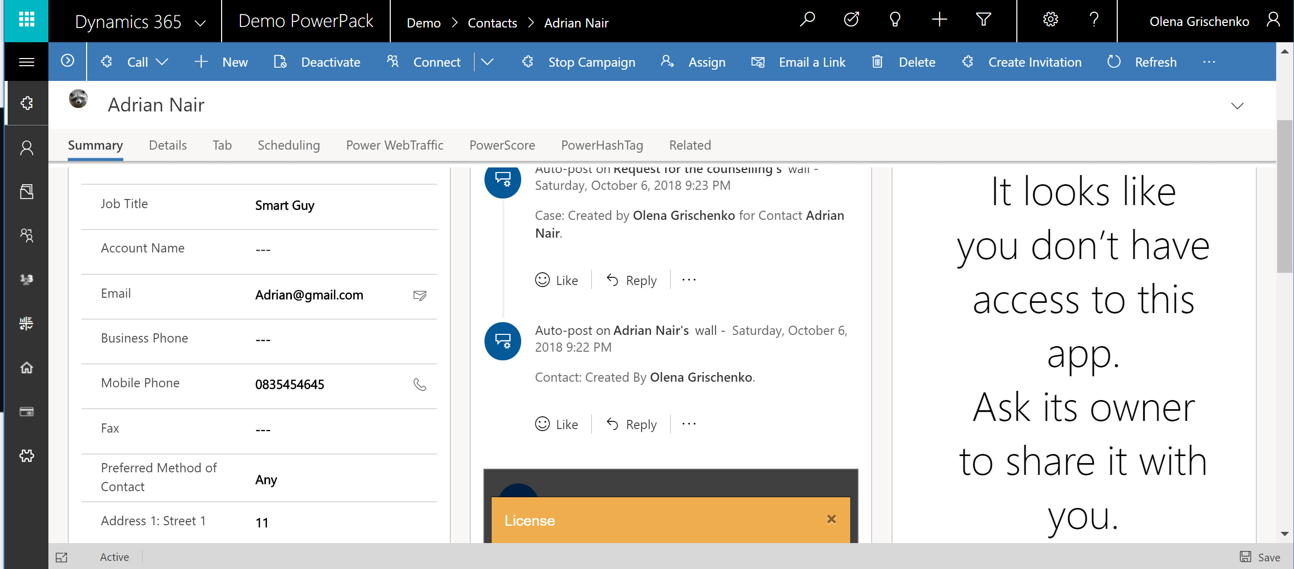This screenshot has height=569, width=1294.
Task: Expand the Call command dropdown arrow
Action: [x=162, y=62]
